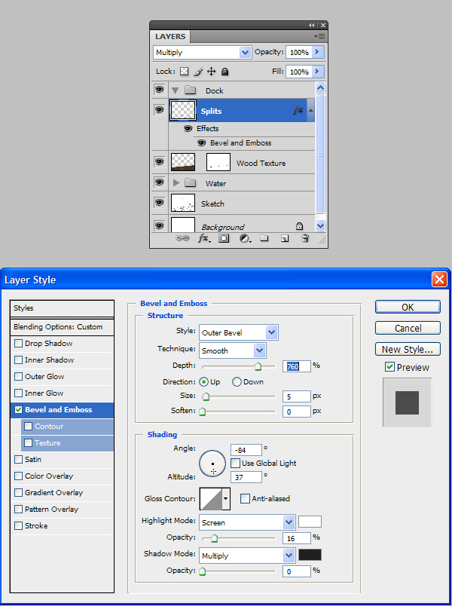The height and width of the screenshot is (606, 452).
Task: Hide the Dock group visibility eye
Action: (x=159, y=90)
